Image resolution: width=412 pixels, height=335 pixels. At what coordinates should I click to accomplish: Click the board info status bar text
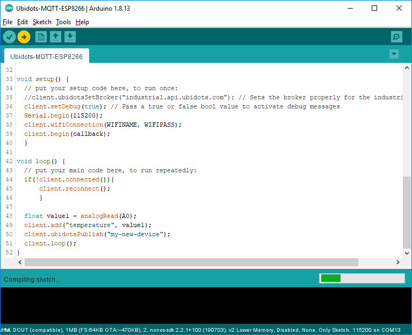coord(200,330)
